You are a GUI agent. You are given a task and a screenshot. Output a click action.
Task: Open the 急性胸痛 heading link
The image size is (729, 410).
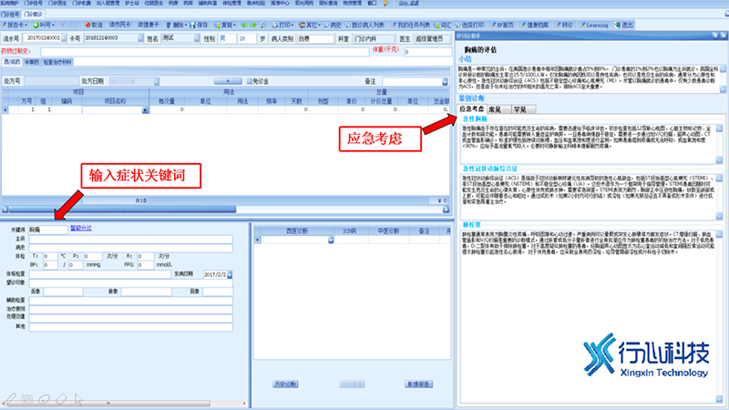[475, 119]
